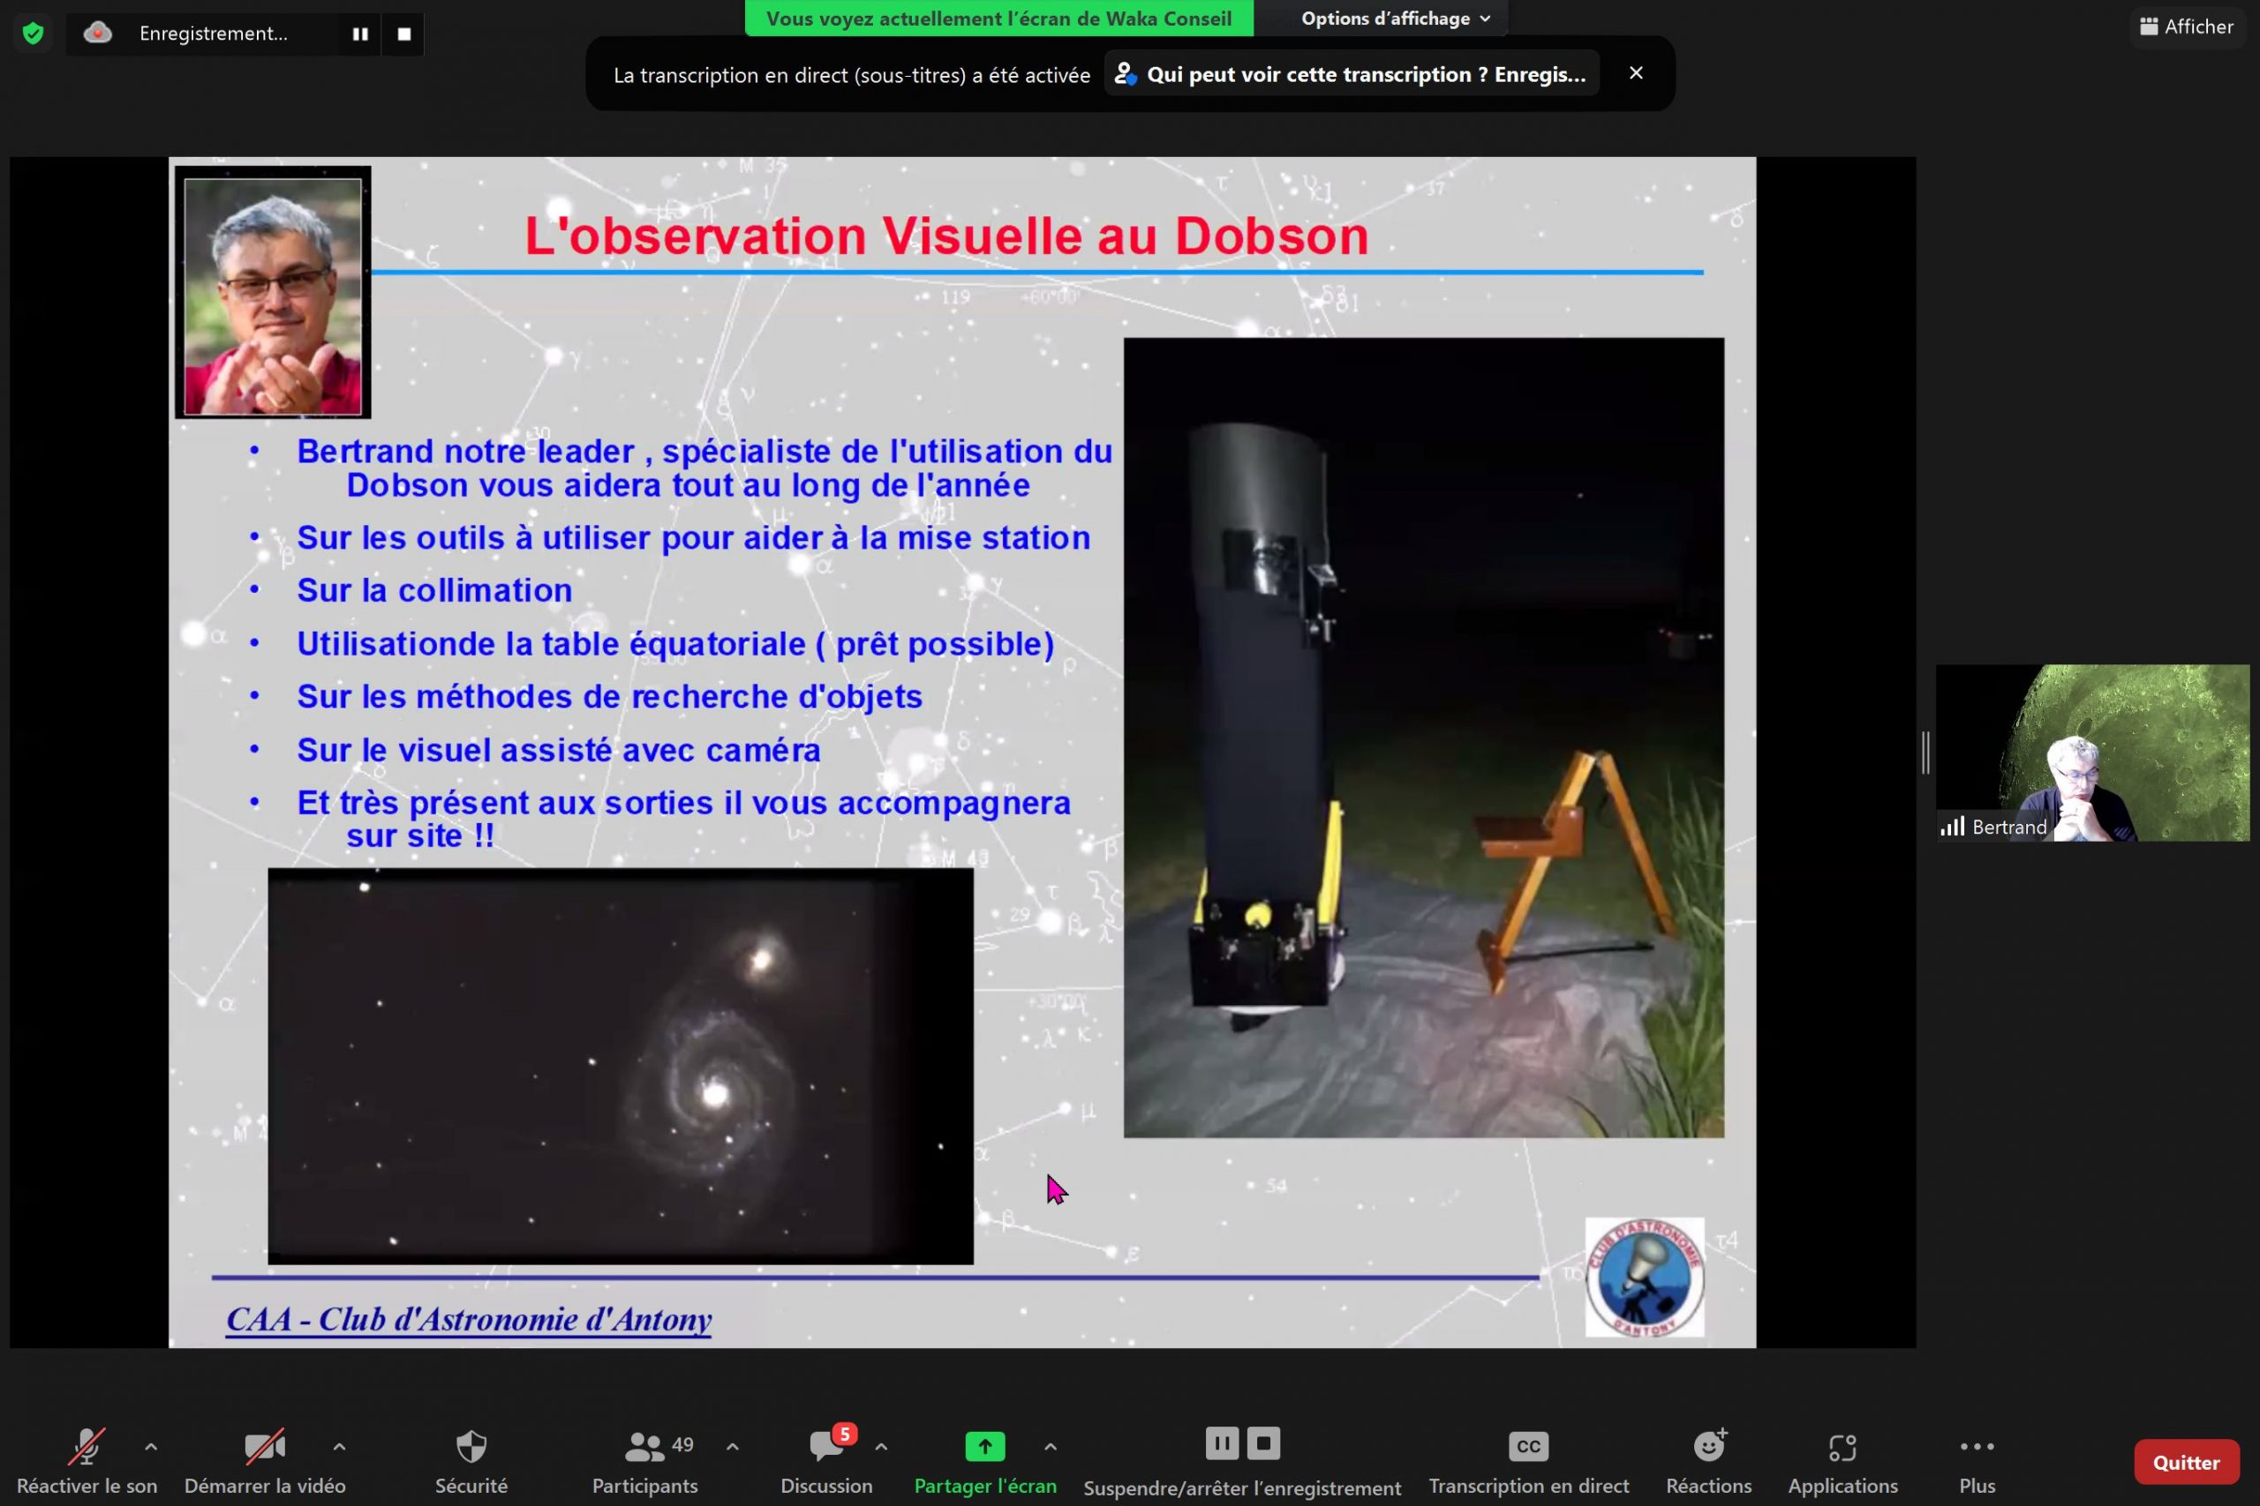This screenshot has height=1506, width=2260.
Task: Stop recording from top-left indicator
Action: [403, 34]
